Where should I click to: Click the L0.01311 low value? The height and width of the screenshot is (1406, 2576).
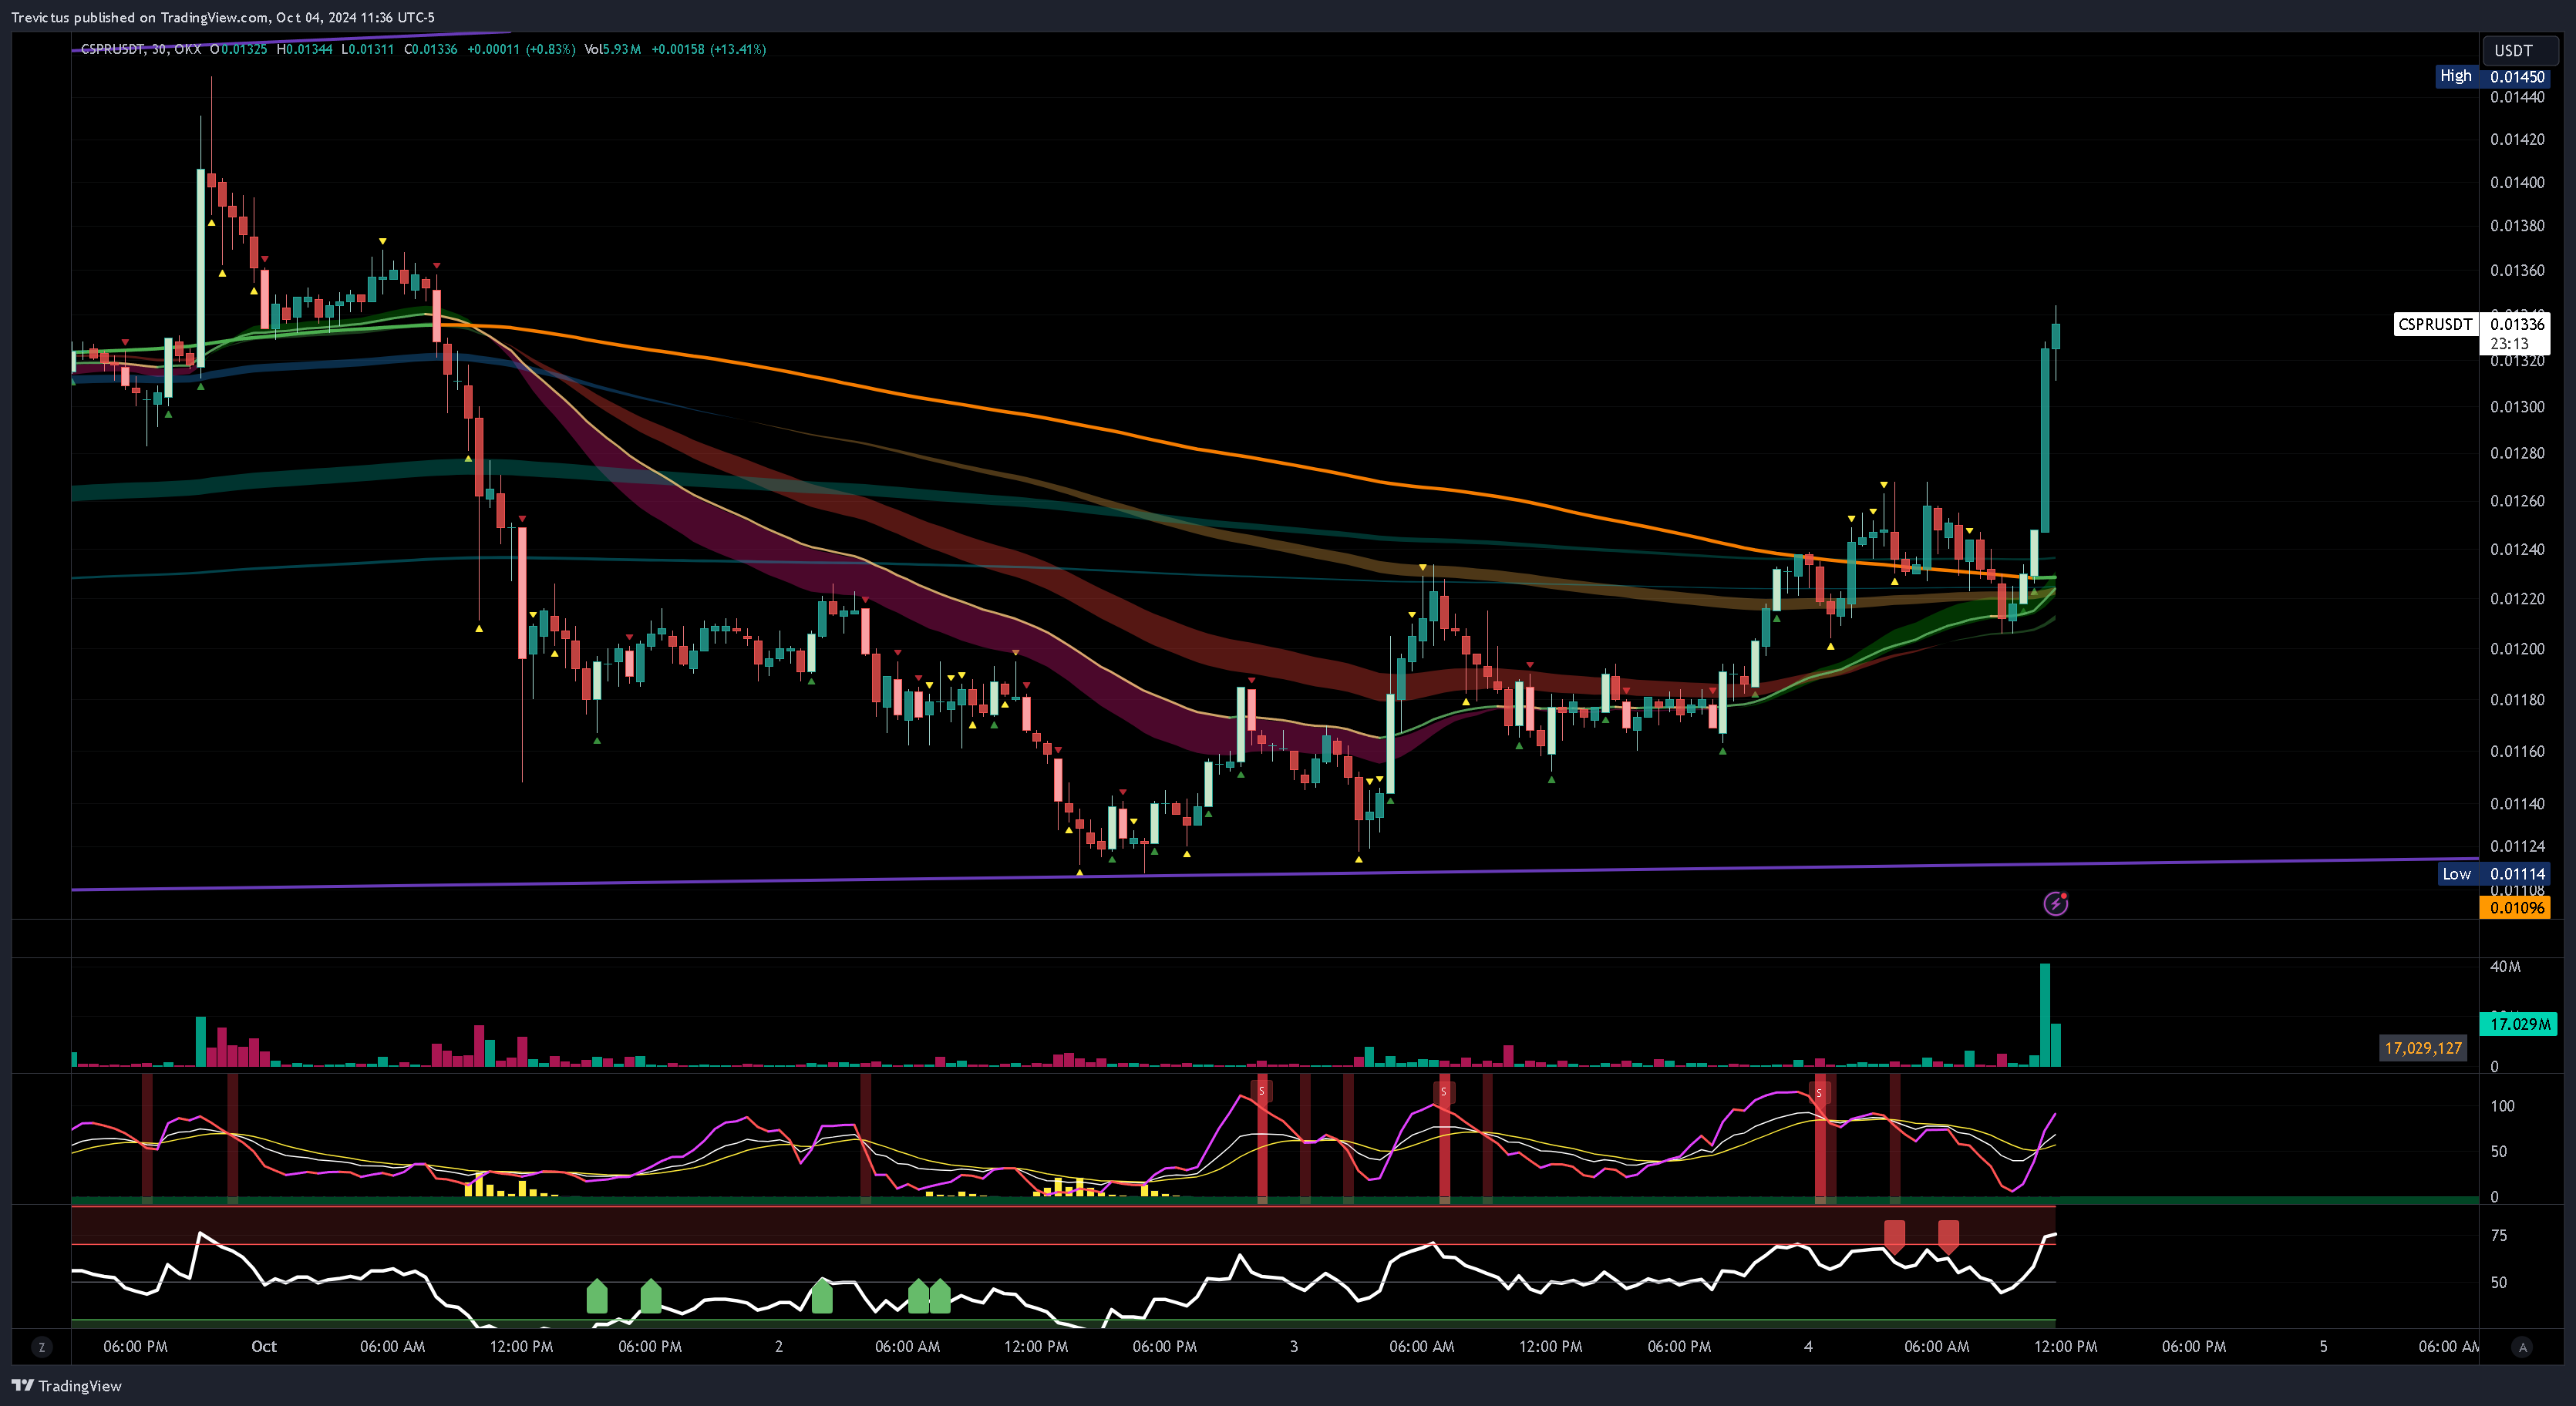coord(367,49)
